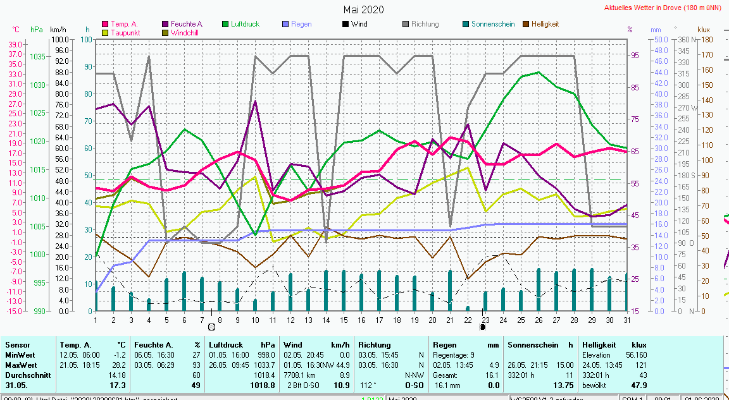
Task: Click the brown Helligkeit legend square
Action: 526,25
